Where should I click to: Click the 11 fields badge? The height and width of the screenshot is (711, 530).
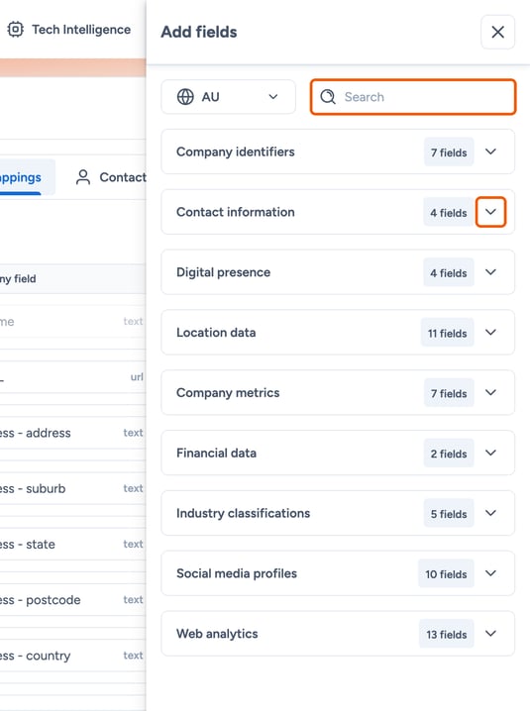click(x=448, y=334)
